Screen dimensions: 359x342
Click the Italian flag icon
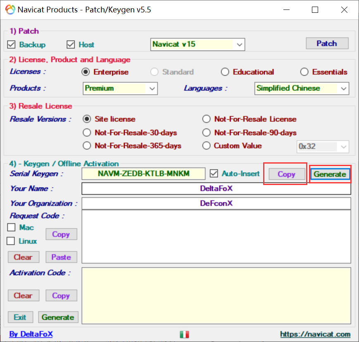pyautogui.click(x=184, y=335)
